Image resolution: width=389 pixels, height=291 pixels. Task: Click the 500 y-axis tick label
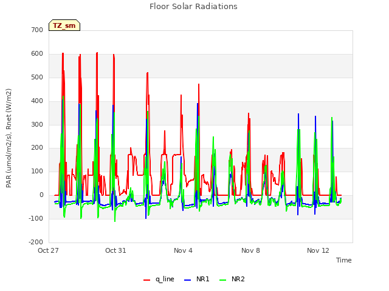(37, 78)
